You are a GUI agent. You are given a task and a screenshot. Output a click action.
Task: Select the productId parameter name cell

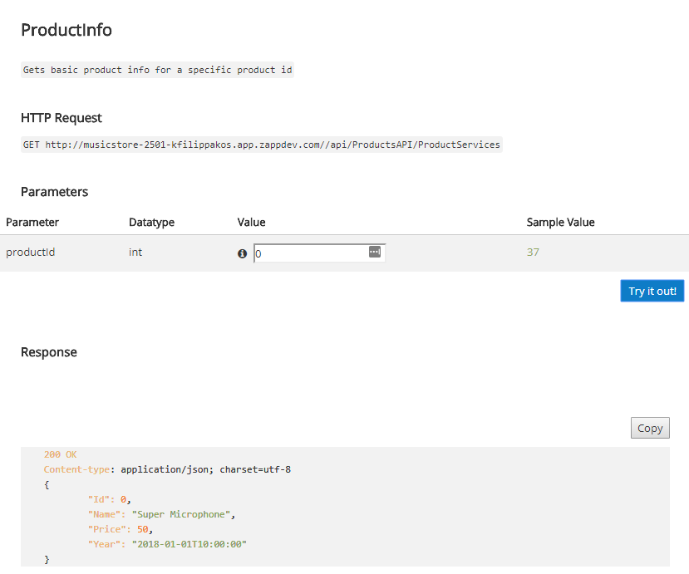[x=31, y=252]
